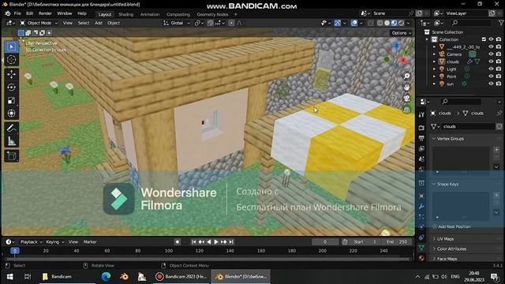505x284 pixels.
Task: Disable Camera in renders
Action: coord(499,54)
